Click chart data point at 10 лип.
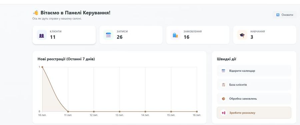This screenshot has height=125, width=300. coord(42,67)
